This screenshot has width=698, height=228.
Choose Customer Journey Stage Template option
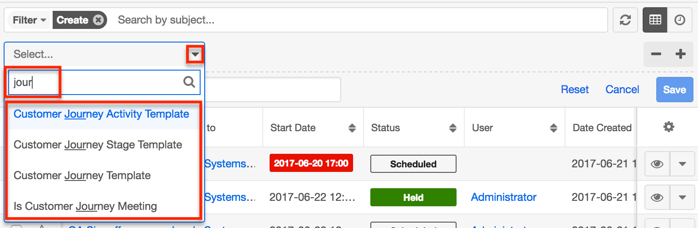98,145
